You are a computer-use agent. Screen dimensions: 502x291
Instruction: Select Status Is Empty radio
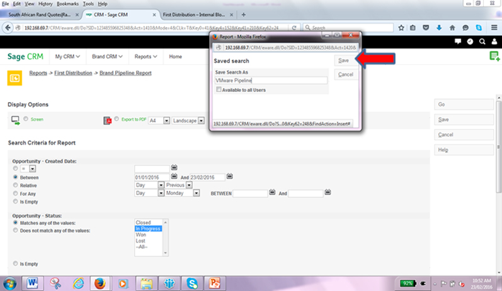pyautogui.click(x=15, y=263)
